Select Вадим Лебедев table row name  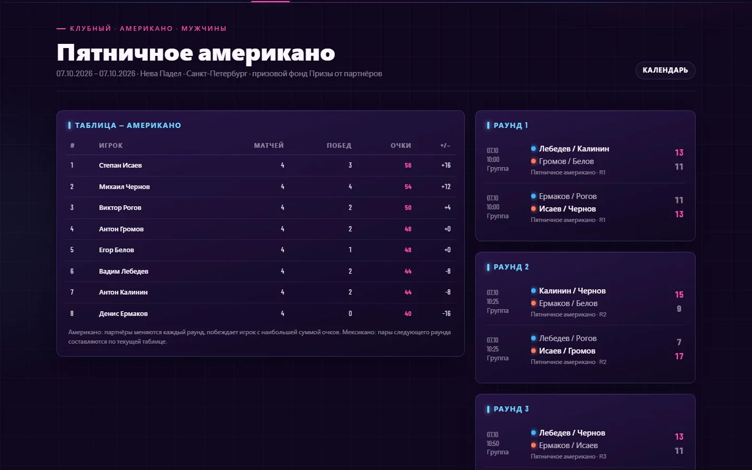pyautogui.click(x=124, y=272)
